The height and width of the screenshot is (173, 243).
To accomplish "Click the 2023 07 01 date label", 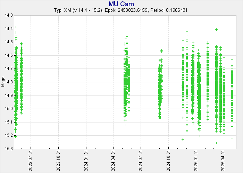I will coord(31,161).
